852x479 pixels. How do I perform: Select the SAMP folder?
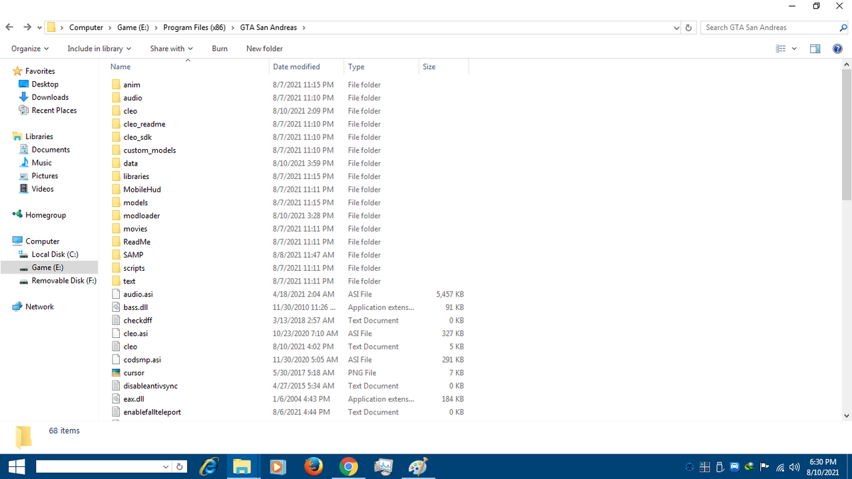pos(133,255)
